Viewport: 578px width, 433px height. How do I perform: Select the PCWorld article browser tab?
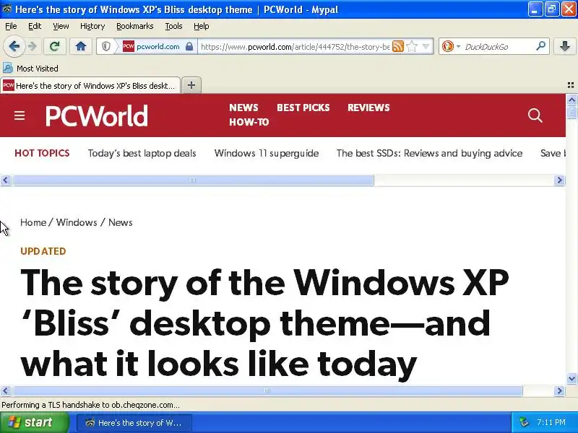tap(90, 85)
